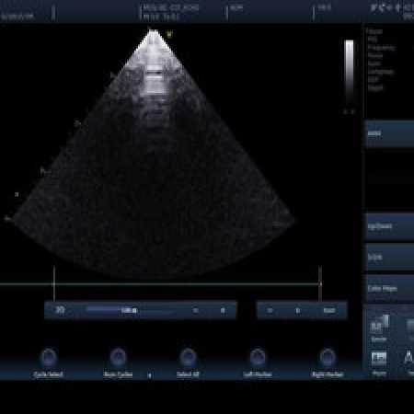Adjust the cine frame progress slider

click(132, 310)
